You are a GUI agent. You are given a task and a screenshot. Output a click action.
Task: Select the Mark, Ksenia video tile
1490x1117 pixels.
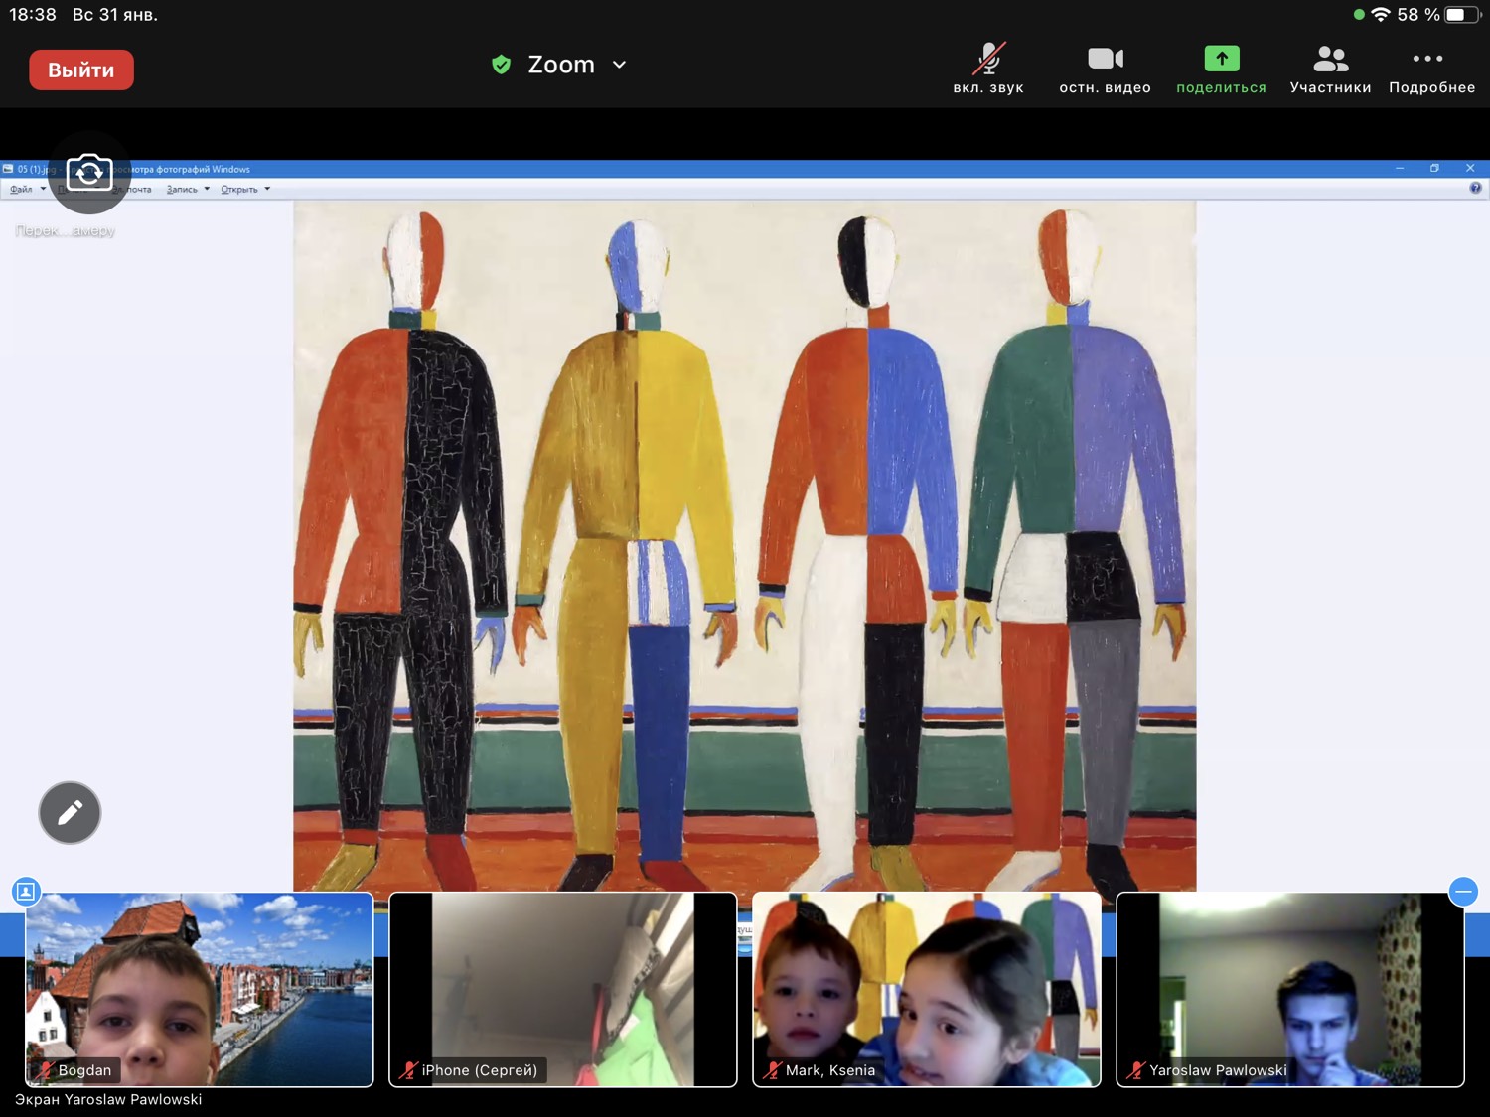(926, 989)
